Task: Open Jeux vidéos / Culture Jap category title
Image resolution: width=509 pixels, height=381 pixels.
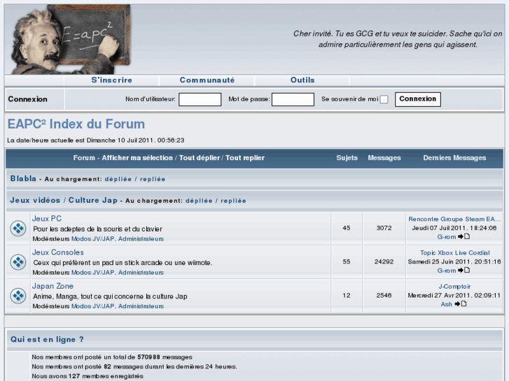Action: (64, 201)
